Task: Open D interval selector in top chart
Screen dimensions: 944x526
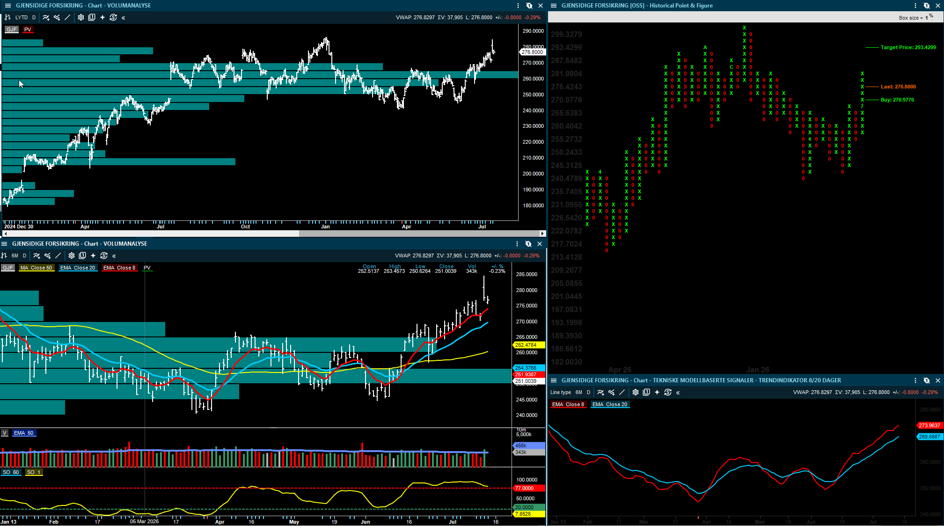Action: [34, 18]
